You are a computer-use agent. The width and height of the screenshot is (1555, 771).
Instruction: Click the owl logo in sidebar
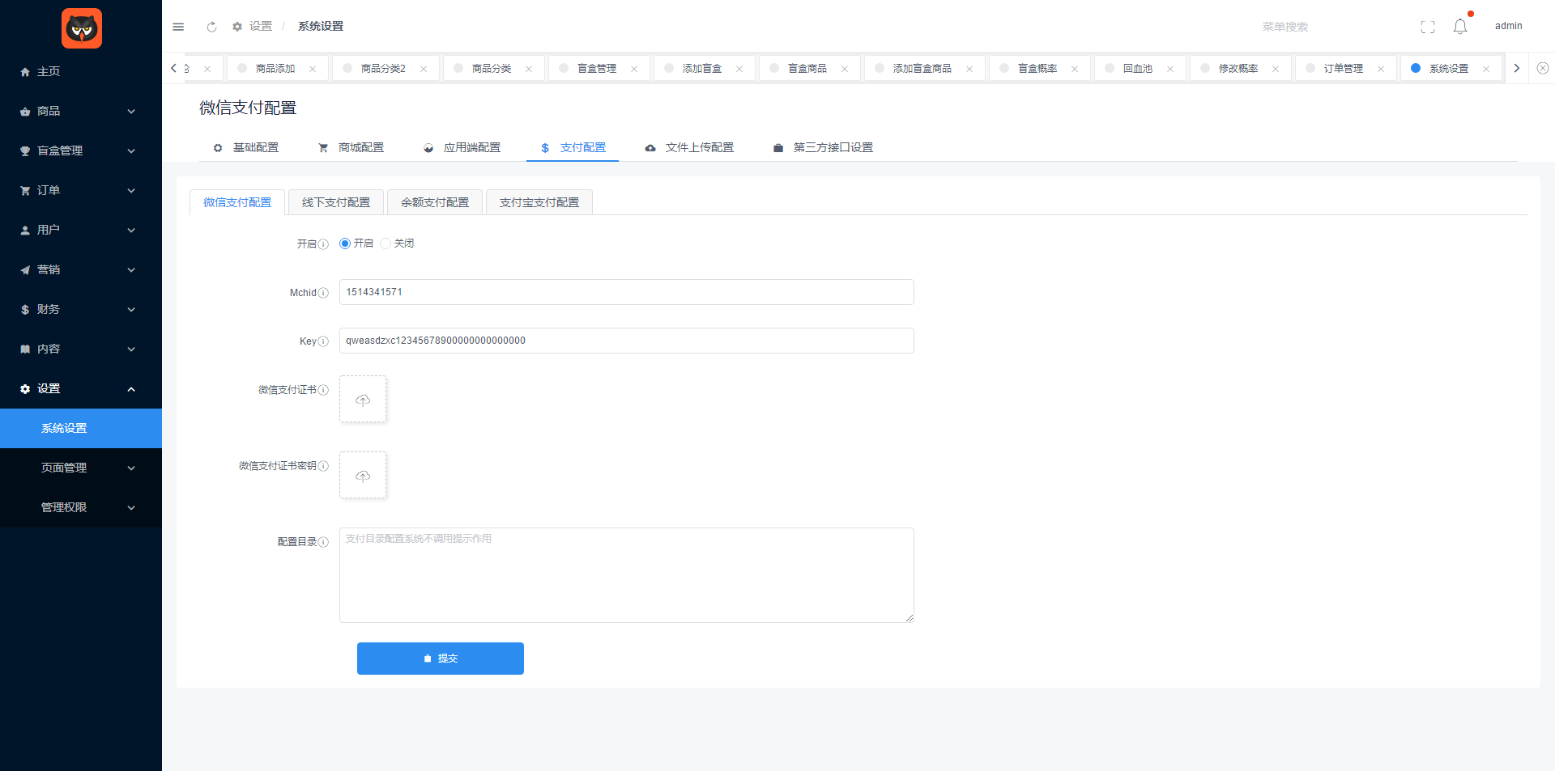click(82, 29)
